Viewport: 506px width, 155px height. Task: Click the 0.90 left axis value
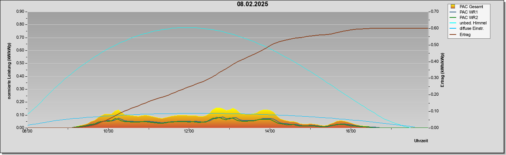[x=20, y=12]
